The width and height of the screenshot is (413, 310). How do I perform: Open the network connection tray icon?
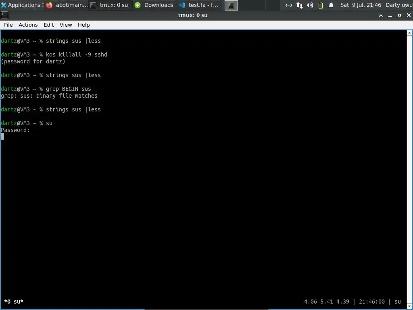click(289, 5)
